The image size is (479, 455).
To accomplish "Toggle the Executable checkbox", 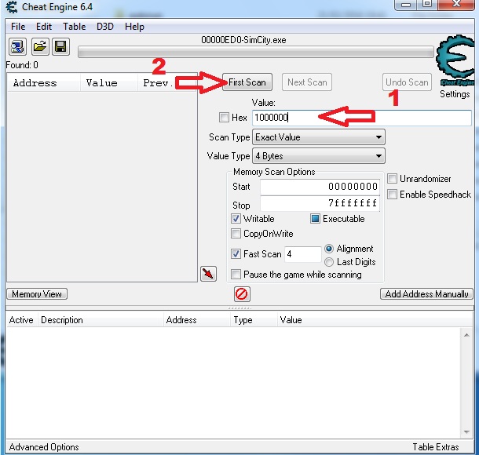I will [315, 219].
